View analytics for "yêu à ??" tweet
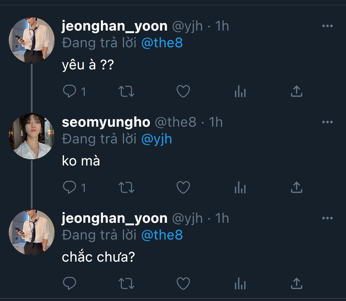Image resolution: width=346 pixels, height=301 pixels. coord(240,91)
